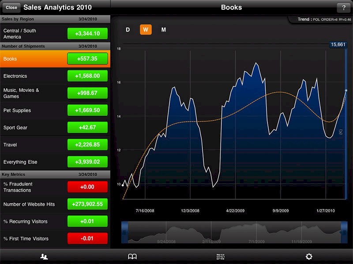The image size is (353, 264).
Task: Click the red -0.01 First Time Visitors value
Action: (x=87, y=238)
